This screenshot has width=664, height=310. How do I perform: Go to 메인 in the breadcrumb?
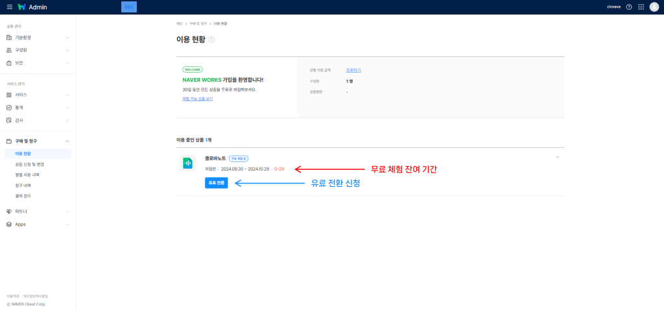click(180, 24)
